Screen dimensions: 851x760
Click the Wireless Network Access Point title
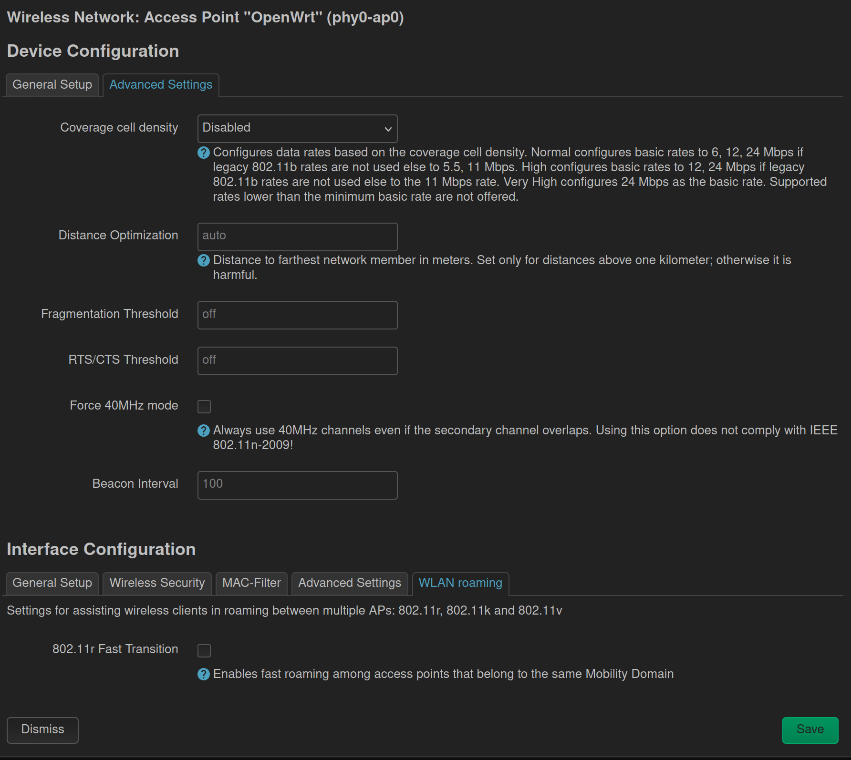point(206,18)
